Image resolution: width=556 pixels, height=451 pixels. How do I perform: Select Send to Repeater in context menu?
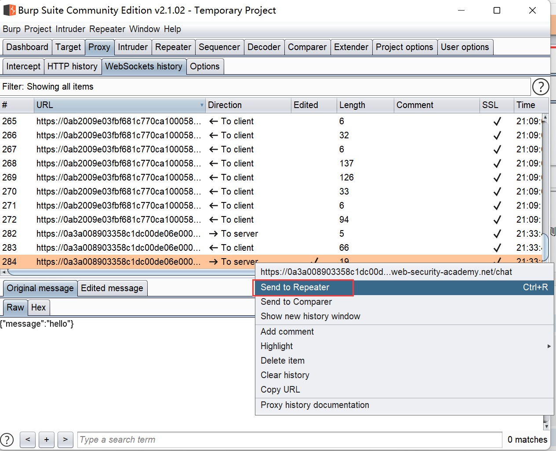point(295,287)
